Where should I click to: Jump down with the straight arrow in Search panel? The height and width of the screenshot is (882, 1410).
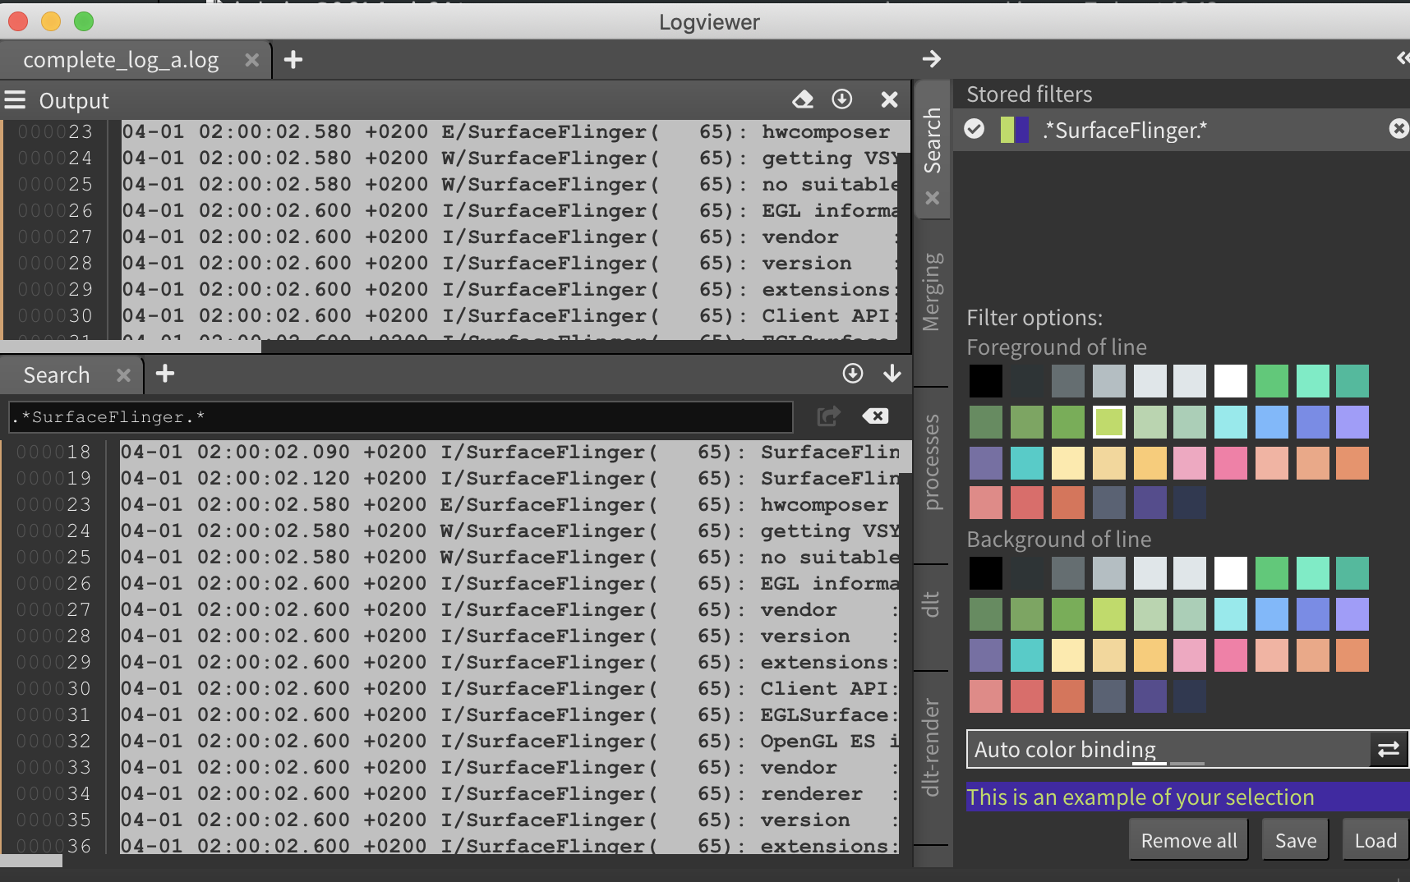pyautogui.click(x=894, y=374)
